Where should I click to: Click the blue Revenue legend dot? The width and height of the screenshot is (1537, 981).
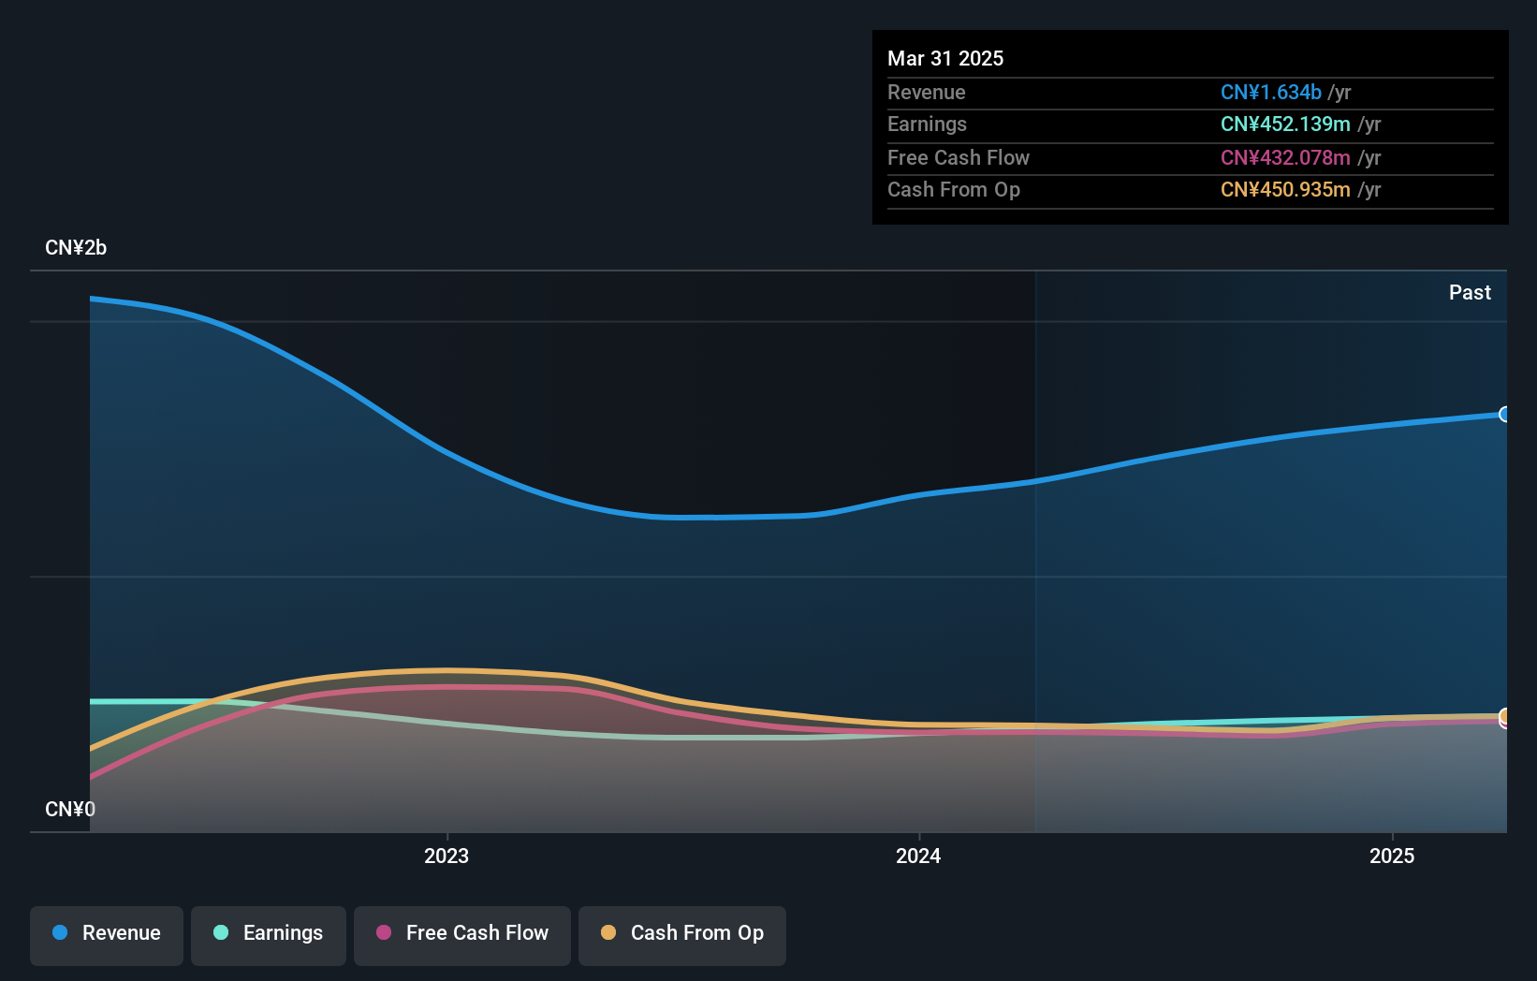coord(60,932)
